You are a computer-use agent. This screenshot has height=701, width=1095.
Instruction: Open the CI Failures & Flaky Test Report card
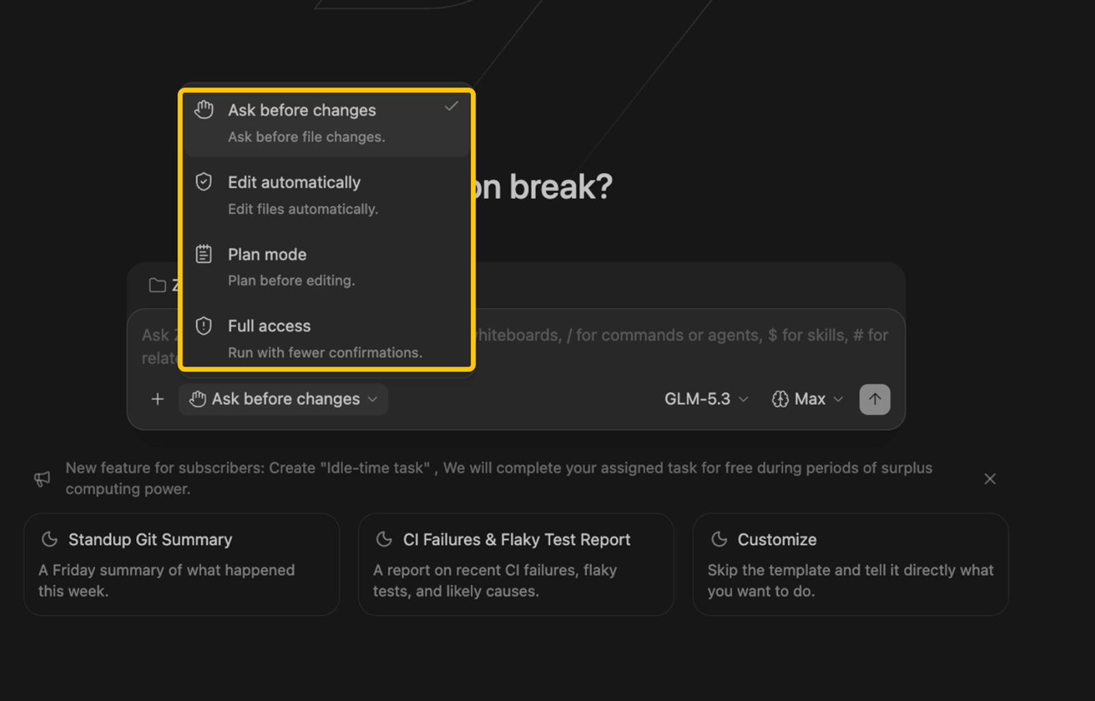pyautogui.click(x=516, y=564)
